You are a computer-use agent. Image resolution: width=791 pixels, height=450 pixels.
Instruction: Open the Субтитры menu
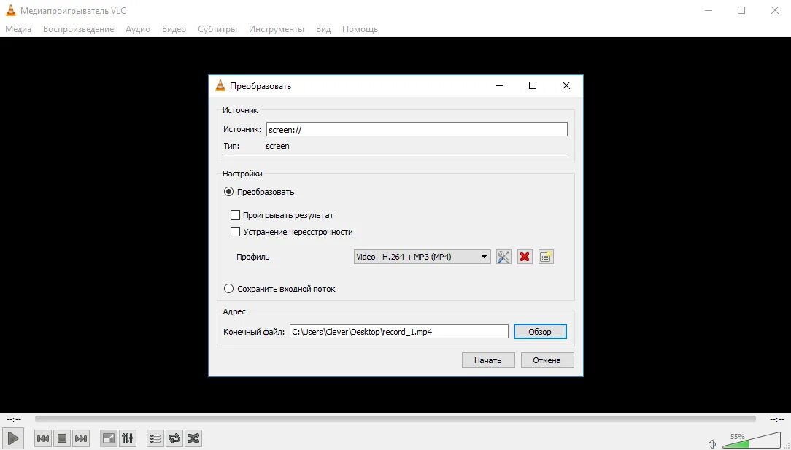(217, 29)
